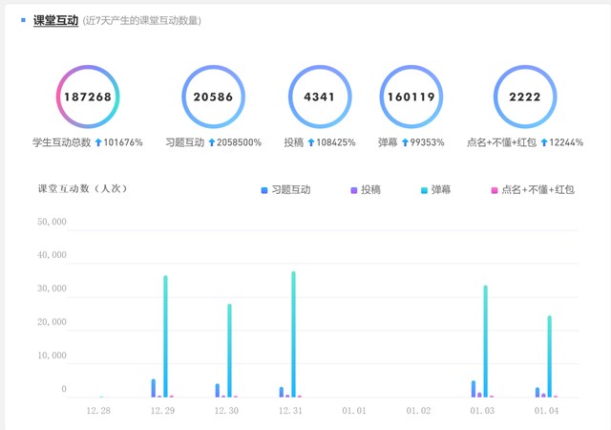Click the 01.03 date axis label

pos(482,411)
